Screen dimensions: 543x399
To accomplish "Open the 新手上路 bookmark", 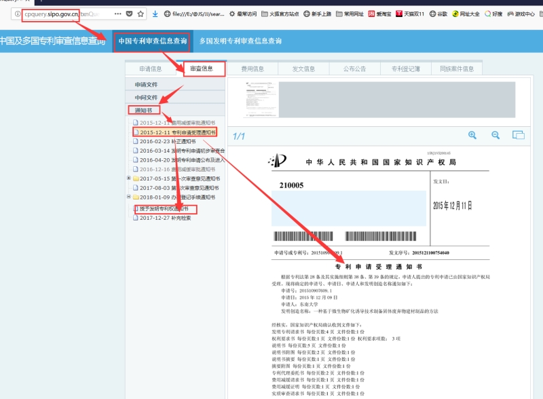I will [318, 14].
